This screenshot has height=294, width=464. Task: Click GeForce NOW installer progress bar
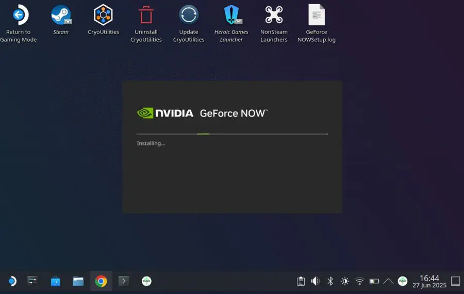pos(232,134)
